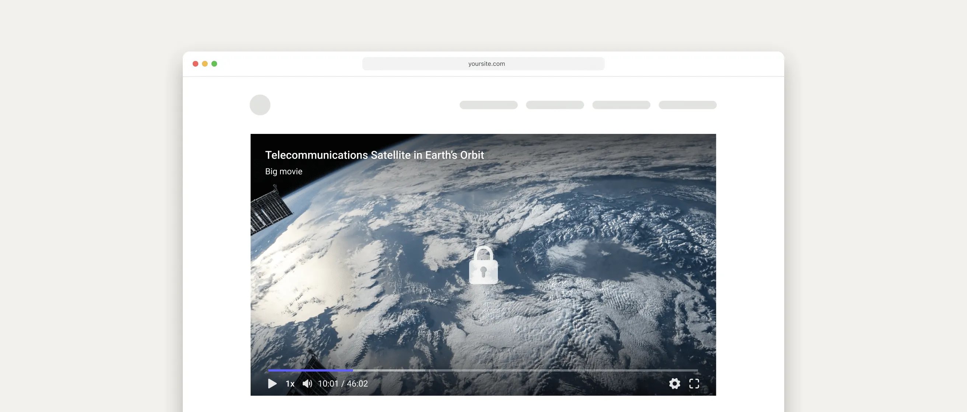This screenshot has width=967, height=412.
Task: Open the last navigation menu placeholder
Action: (x=687, y=105)
